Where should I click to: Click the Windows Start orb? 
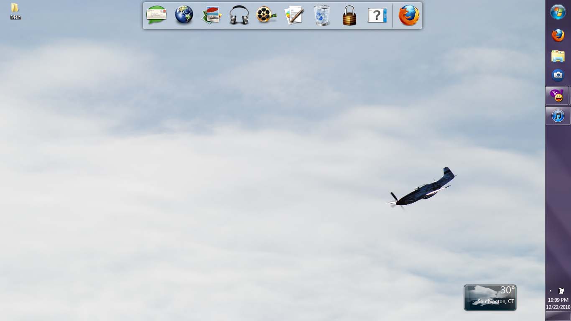(558, 12)
